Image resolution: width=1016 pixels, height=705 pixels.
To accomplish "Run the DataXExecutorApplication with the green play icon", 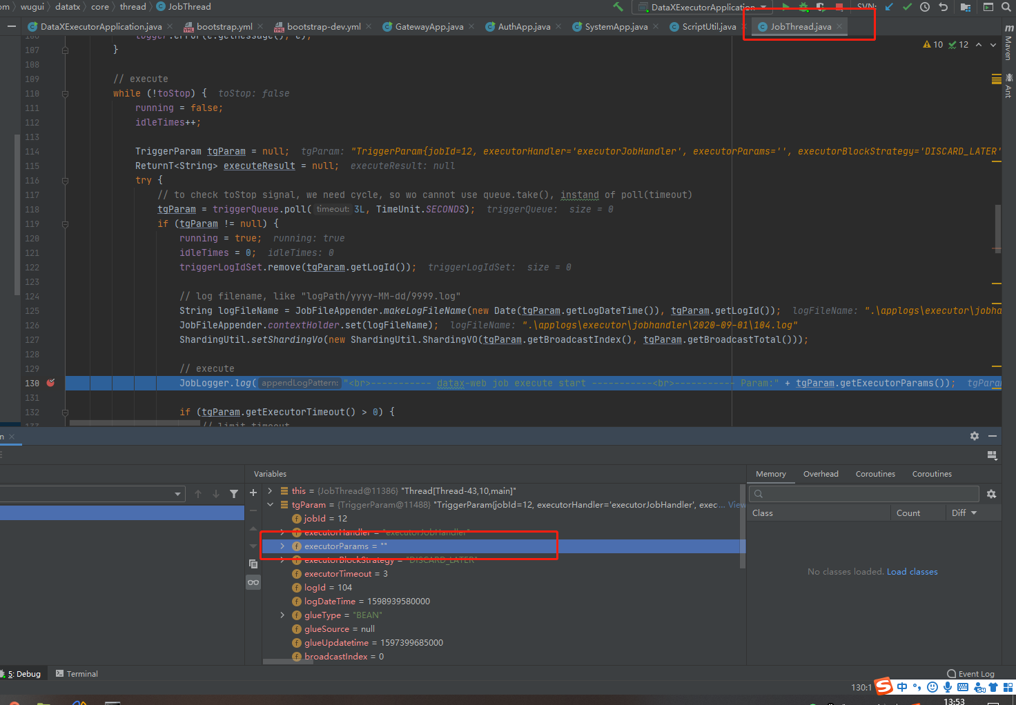I will (787, 7).
